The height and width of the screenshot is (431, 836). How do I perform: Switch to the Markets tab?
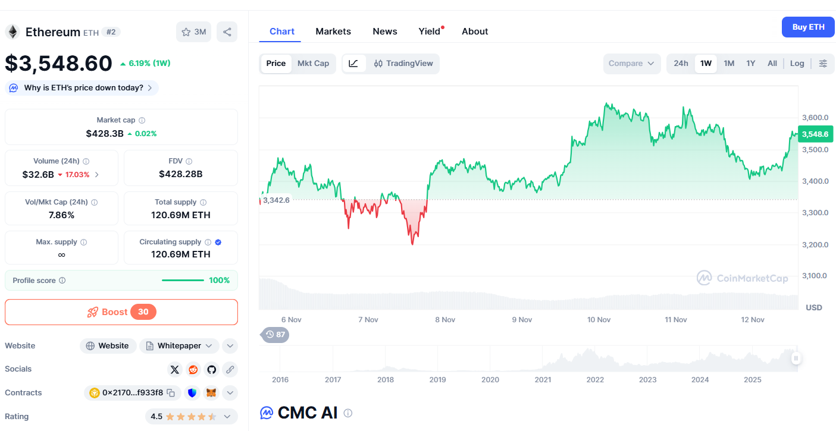(x=333, y=32)
